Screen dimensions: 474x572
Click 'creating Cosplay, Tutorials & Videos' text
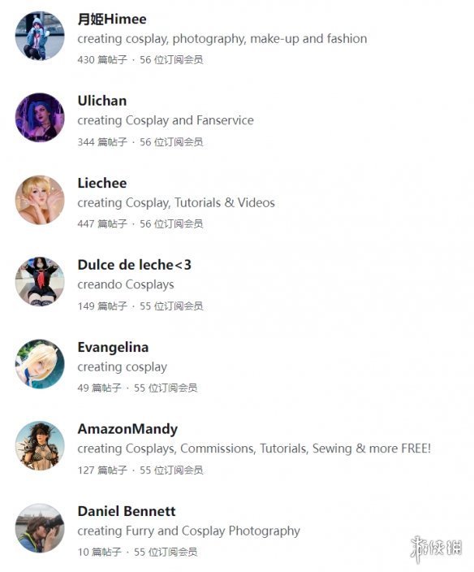176,203
